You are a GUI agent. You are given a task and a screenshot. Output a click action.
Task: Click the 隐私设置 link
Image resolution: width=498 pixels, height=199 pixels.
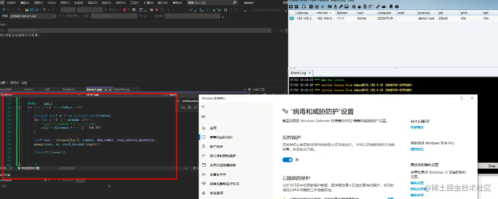click(417, 183)
